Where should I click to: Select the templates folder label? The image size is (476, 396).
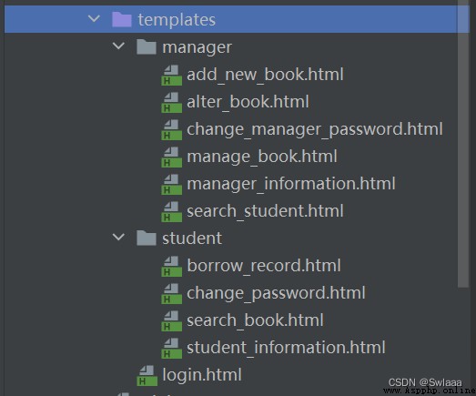[177, 20]
